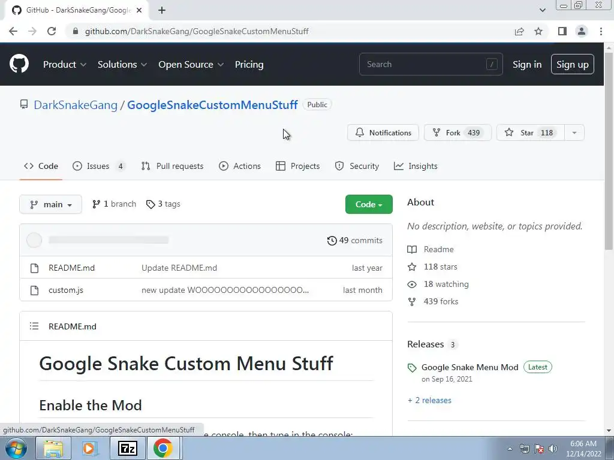Click Sign in link
The height and width of the screenshot is (460, 614).
[527, 65]
